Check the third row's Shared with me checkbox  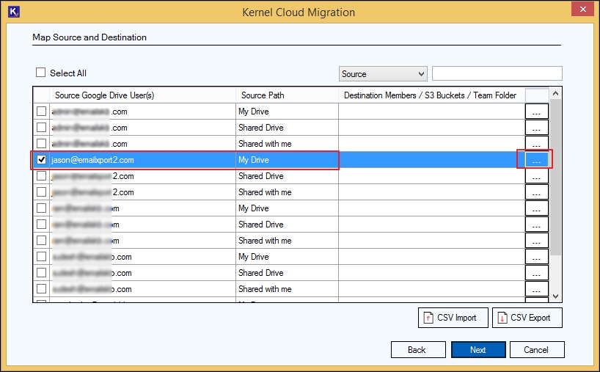click(x=41, y=144)
